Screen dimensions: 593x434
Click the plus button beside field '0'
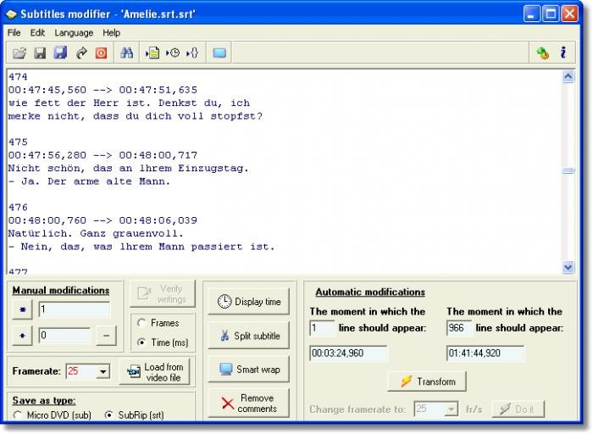pyautogui.click(x=22, y=336)
